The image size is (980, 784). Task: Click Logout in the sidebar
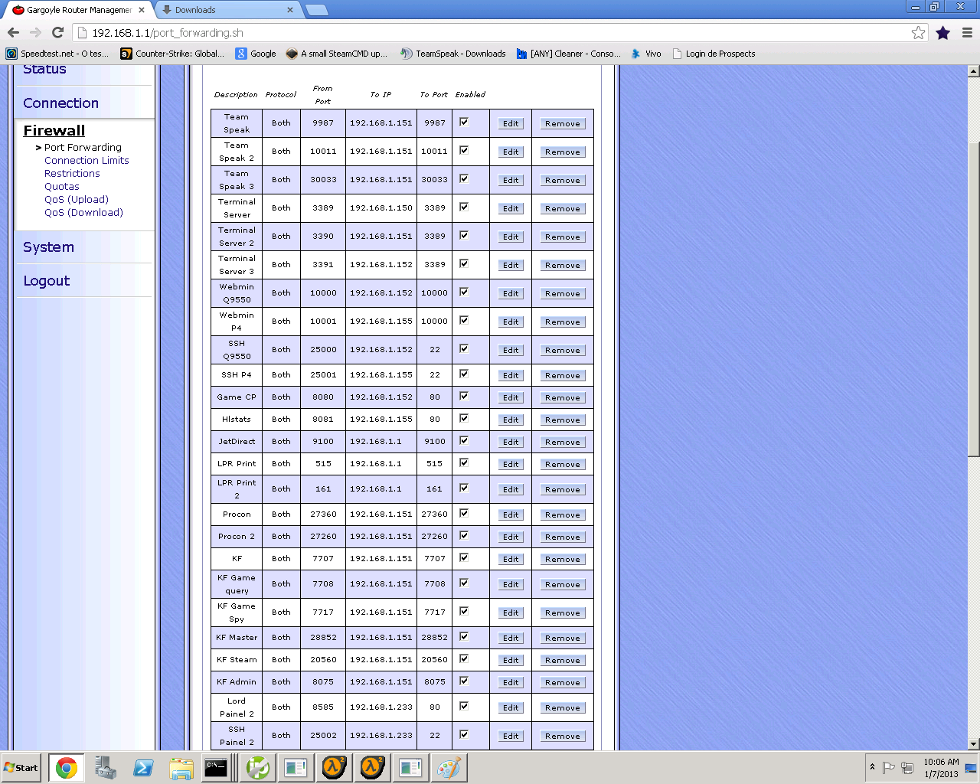(46, 281)
